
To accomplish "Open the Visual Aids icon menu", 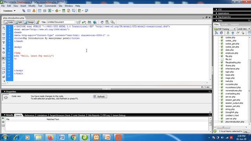I will pyautogui.click(x=113, y=22).
